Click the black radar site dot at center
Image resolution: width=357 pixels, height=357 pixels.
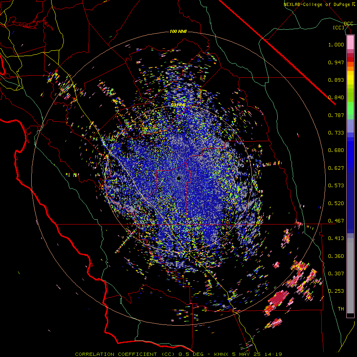pyautogui.click(x=178, y=178)
